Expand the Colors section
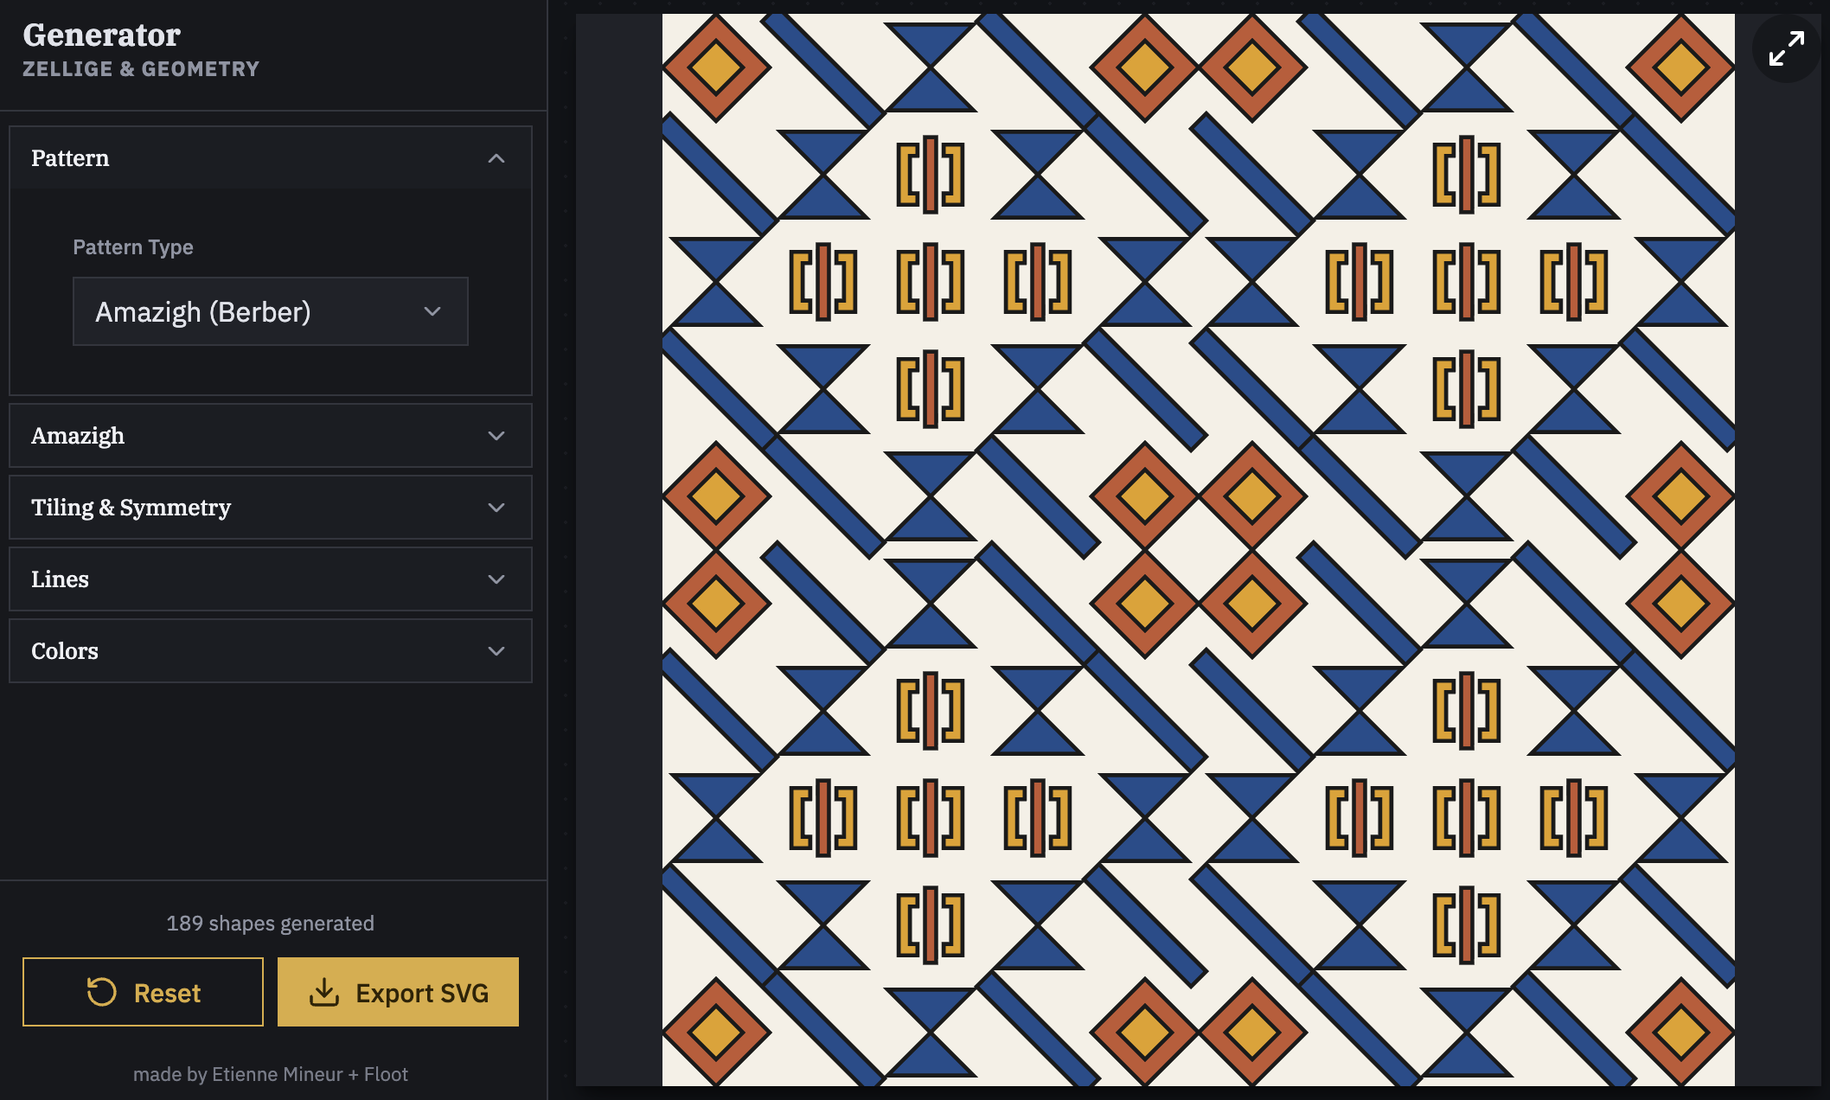The height and width of the screenshot is (1100, 1830). coord(270,650)
